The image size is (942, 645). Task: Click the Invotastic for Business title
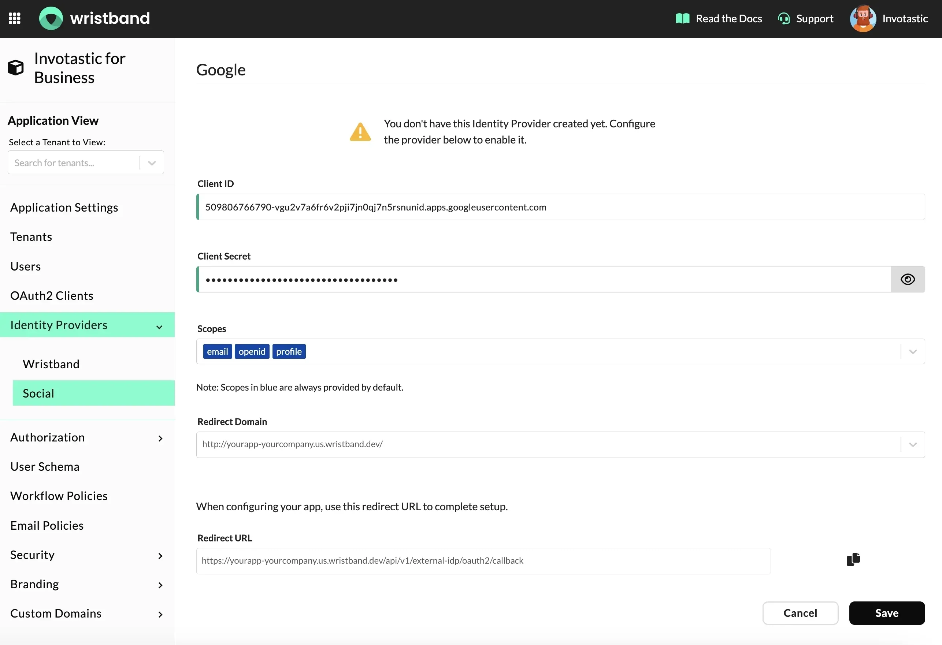pyautogui.click(x=80, y=68)
